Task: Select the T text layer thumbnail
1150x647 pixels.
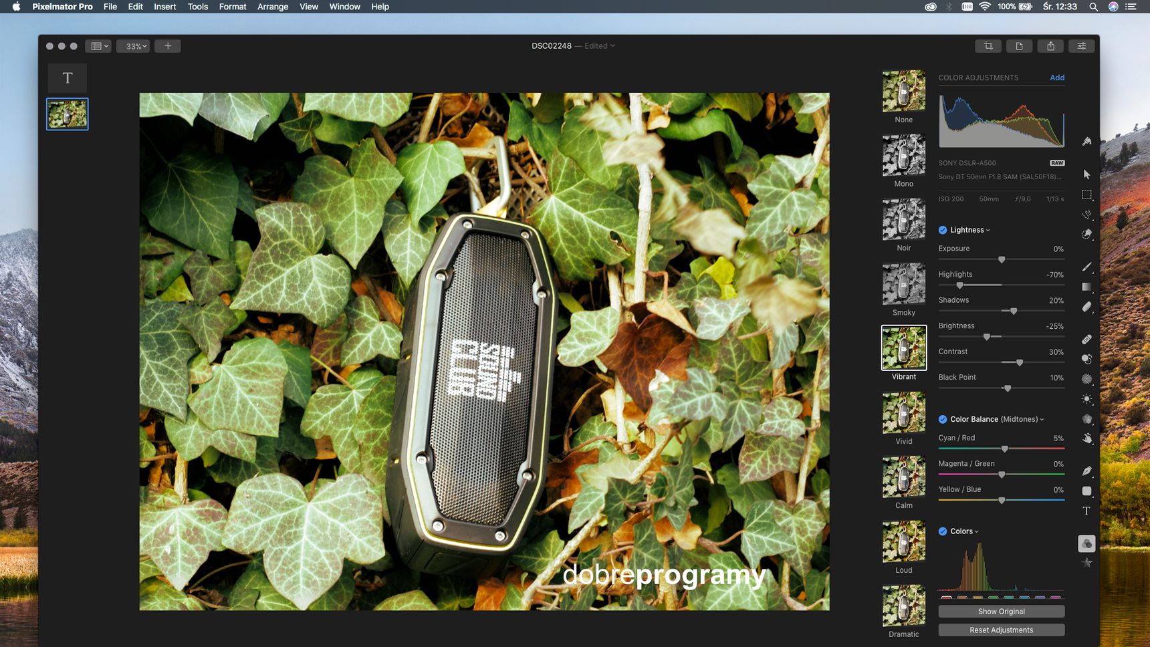Action: pos(68,78)
